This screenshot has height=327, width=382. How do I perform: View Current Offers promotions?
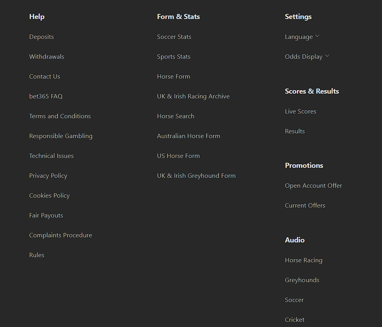pos(305,206)
